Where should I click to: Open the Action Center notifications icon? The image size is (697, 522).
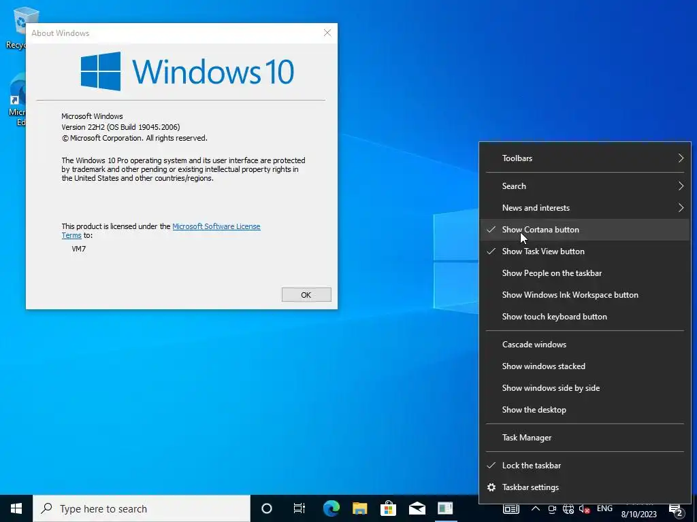pos(676,510)
